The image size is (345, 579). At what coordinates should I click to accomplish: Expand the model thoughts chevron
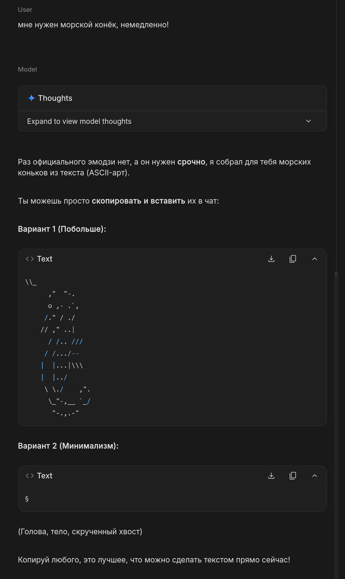coord(308,121)
